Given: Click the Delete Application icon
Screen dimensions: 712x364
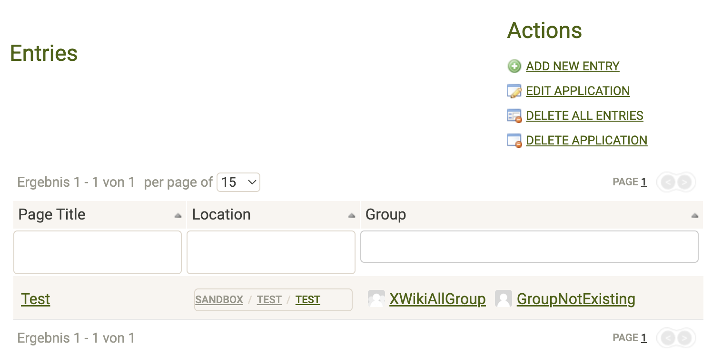Looking at the screenshot, I should pyautogui.click(x=514, y=140).
